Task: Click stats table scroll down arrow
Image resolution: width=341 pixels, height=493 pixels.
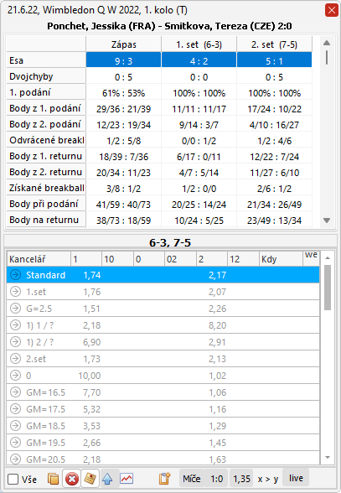Action: 327,221
